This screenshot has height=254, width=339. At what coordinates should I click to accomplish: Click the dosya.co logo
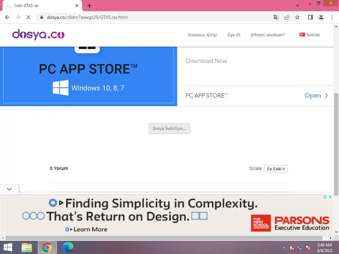[x=38, y=34]
